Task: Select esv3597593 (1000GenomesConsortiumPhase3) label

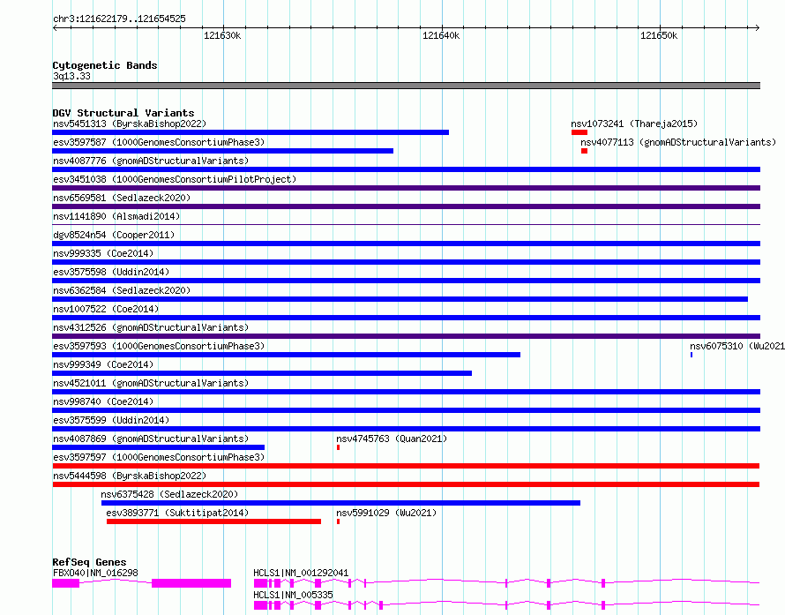Action: coord(159,346)
